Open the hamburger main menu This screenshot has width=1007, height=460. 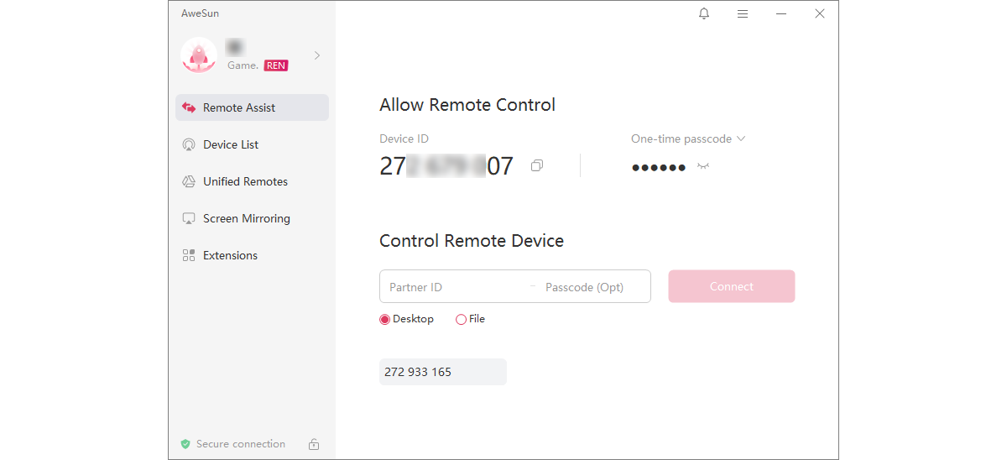(743, 13)
